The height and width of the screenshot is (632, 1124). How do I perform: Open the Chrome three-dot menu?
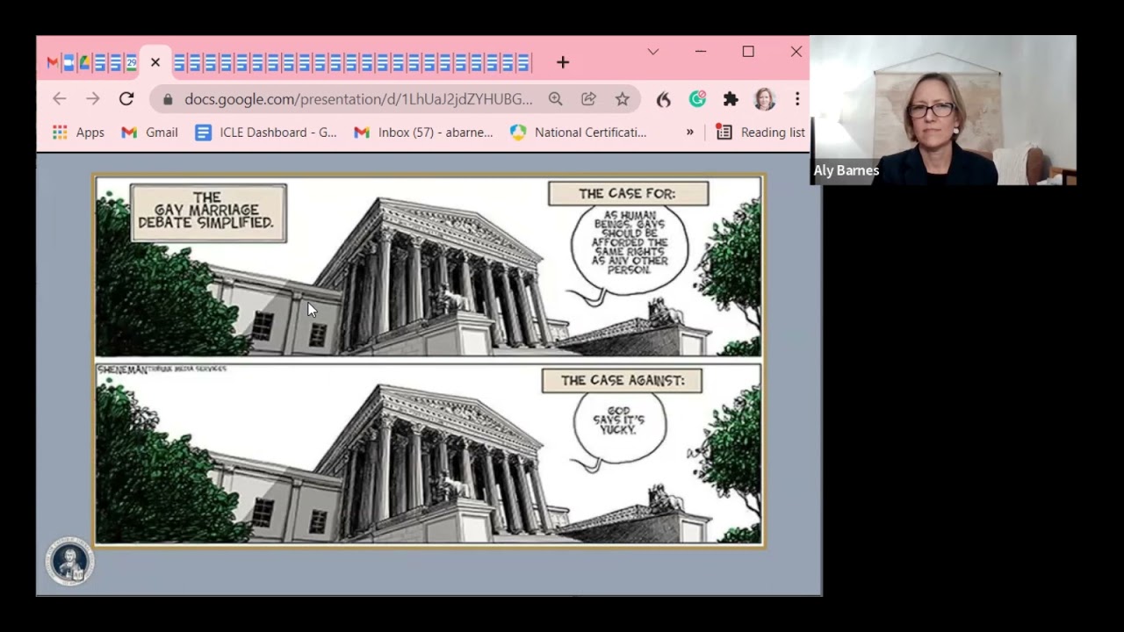coord(796,99)
